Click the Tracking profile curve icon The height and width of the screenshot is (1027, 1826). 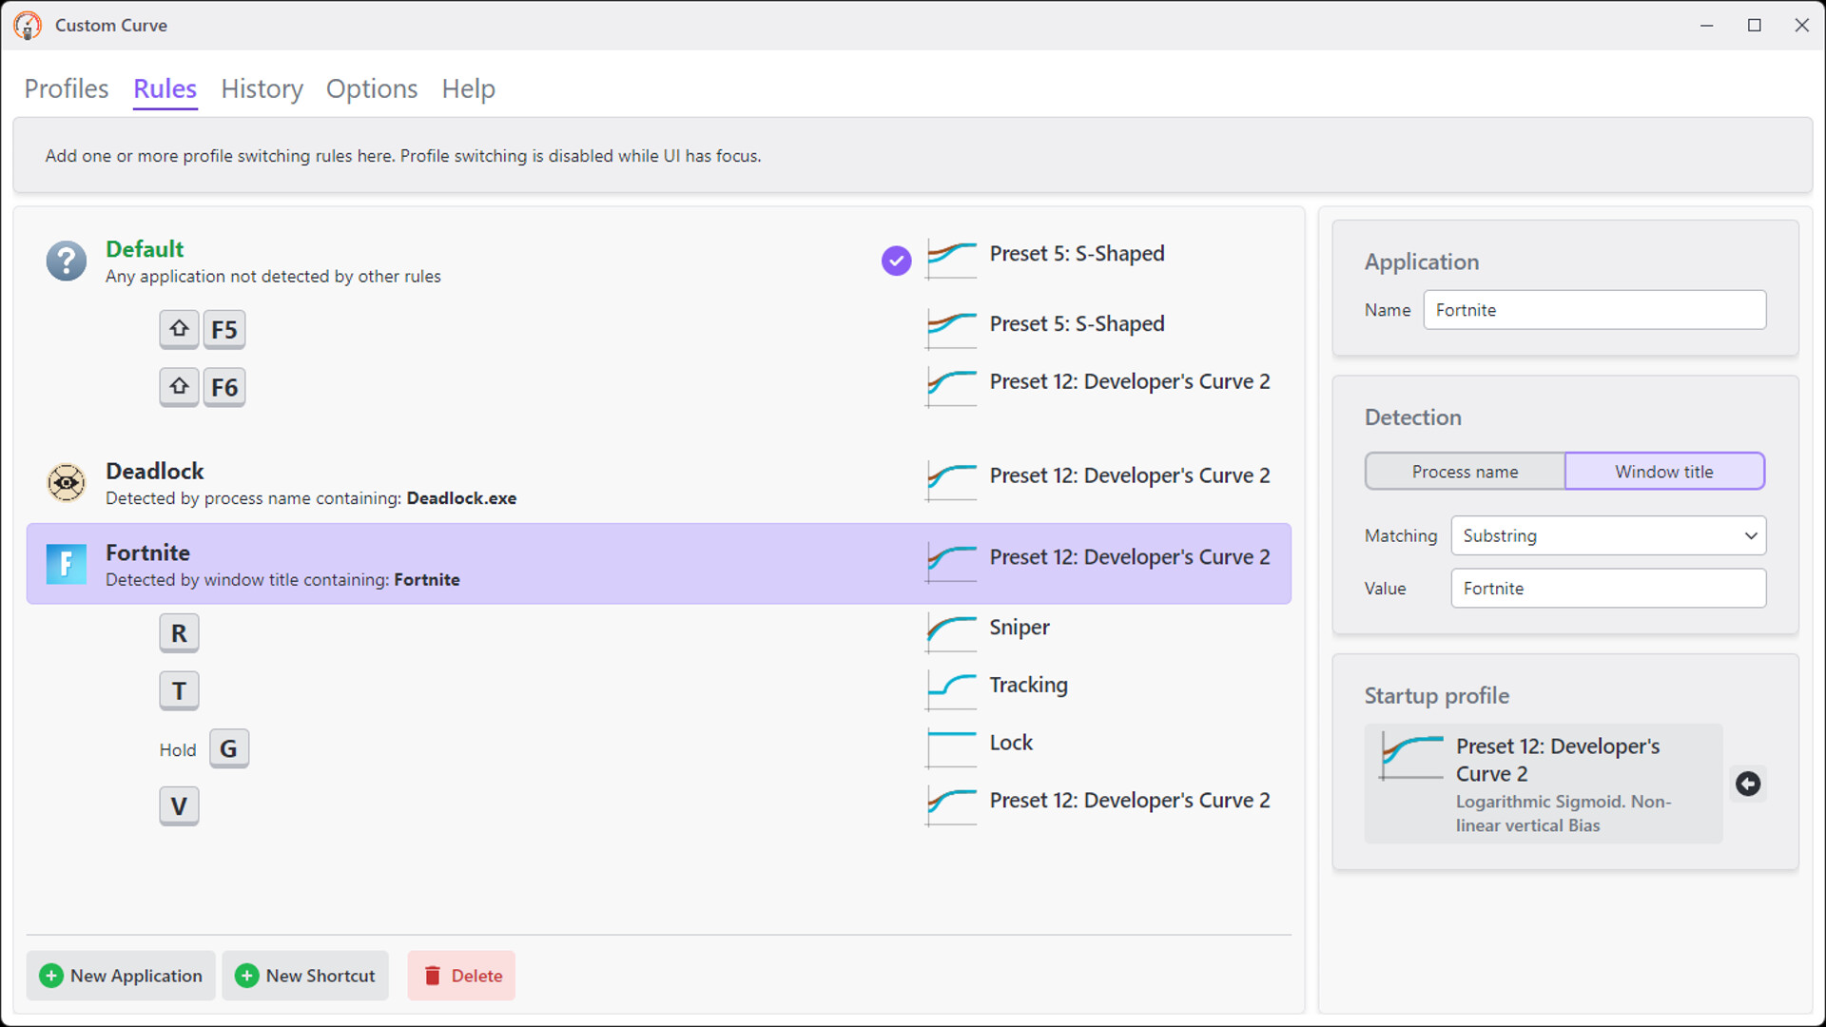pyautogui.click(x=949, y=690)
